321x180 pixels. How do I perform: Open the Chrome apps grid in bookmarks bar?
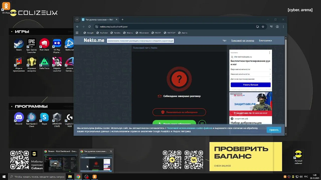click(x=77, y=33)
